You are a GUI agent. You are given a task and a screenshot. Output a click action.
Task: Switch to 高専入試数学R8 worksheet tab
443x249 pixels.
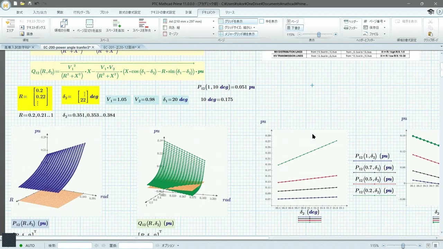pos(17,47)
